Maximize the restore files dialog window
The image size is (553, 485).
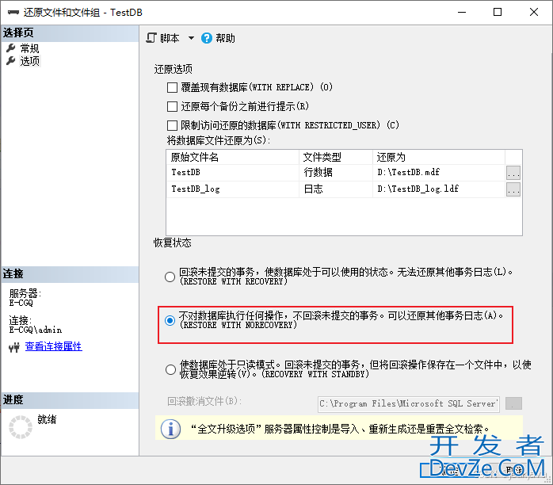point(498,13)
